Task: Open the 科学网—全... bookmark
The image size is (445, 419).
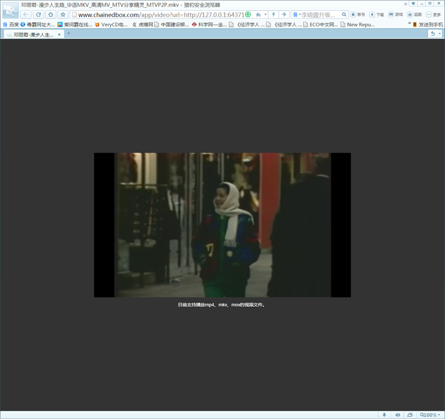Action: [209, 25]
